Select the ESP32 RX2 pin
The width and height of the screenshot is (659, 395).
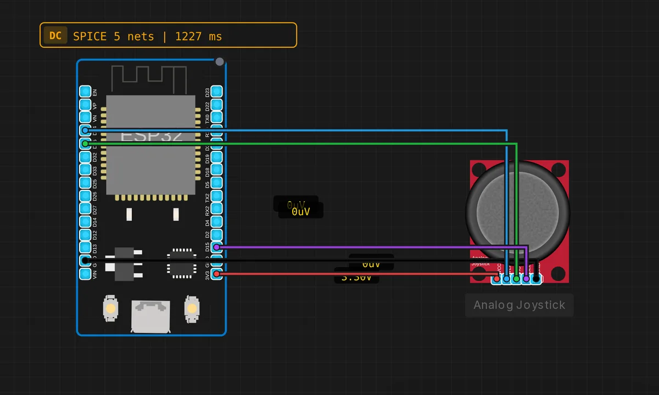217,209
